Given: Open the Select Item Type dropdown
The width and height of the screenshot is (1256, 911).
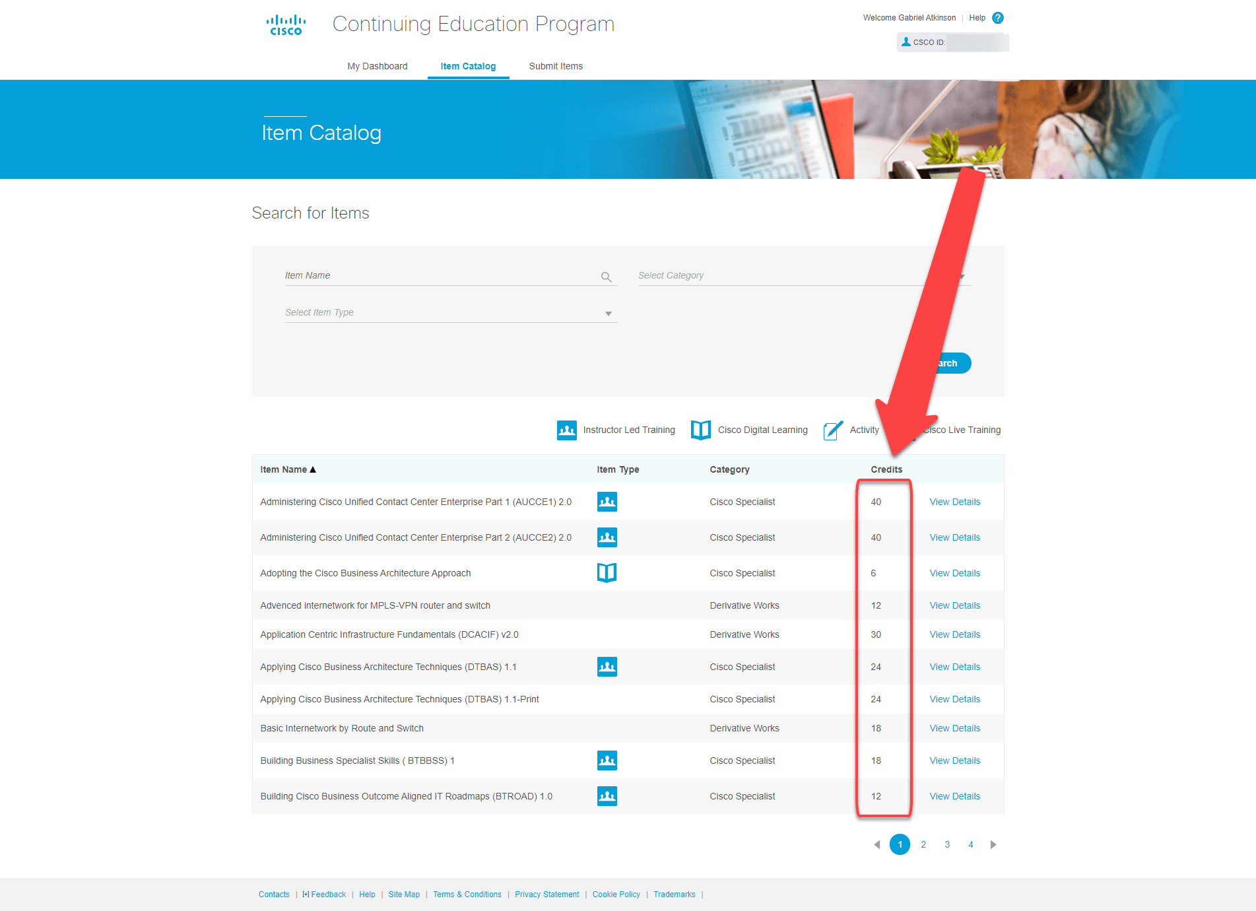Looking at the screenshot, I should (451, 312).
